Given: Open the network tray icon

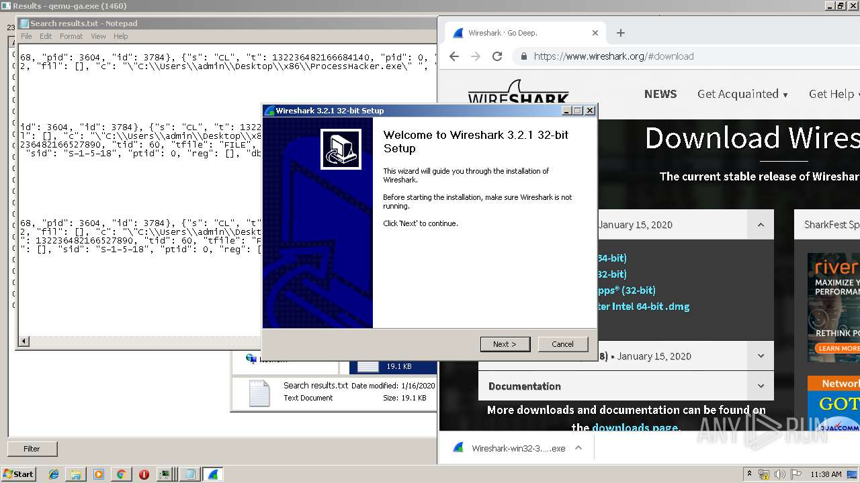Looking at the screenshot, I should pyautogui.click(x=764, y=474).
